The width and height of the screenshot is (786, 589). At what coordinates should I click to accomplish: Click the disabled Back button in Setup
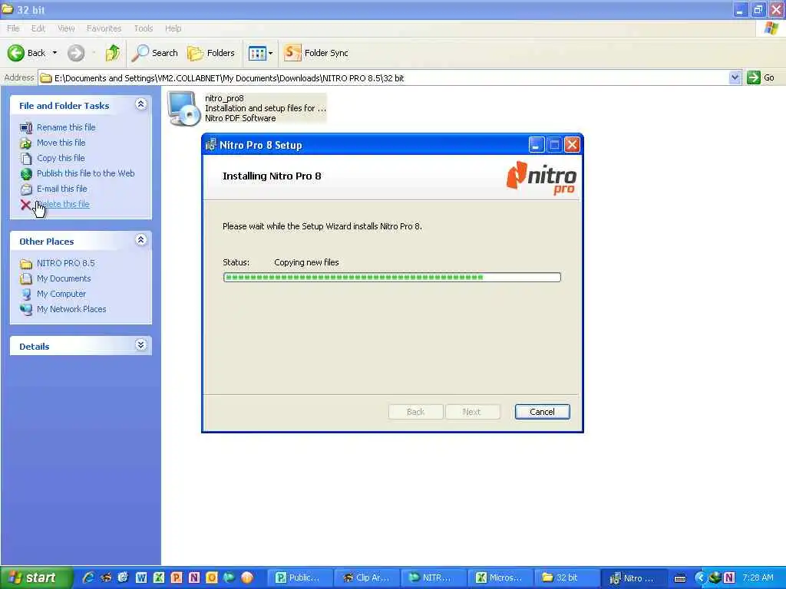click(x=415, y=412)
